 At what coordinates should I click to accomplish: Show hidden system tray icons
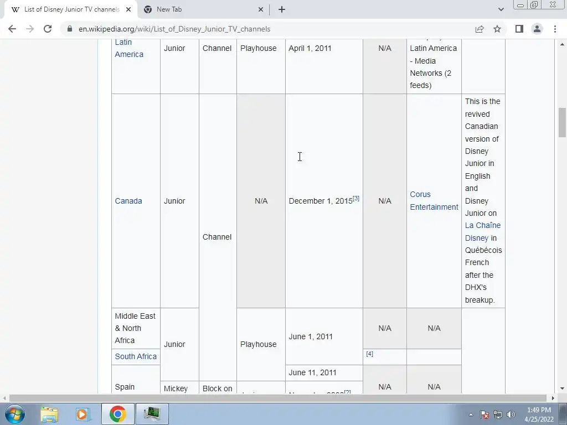tap(471, 414)
